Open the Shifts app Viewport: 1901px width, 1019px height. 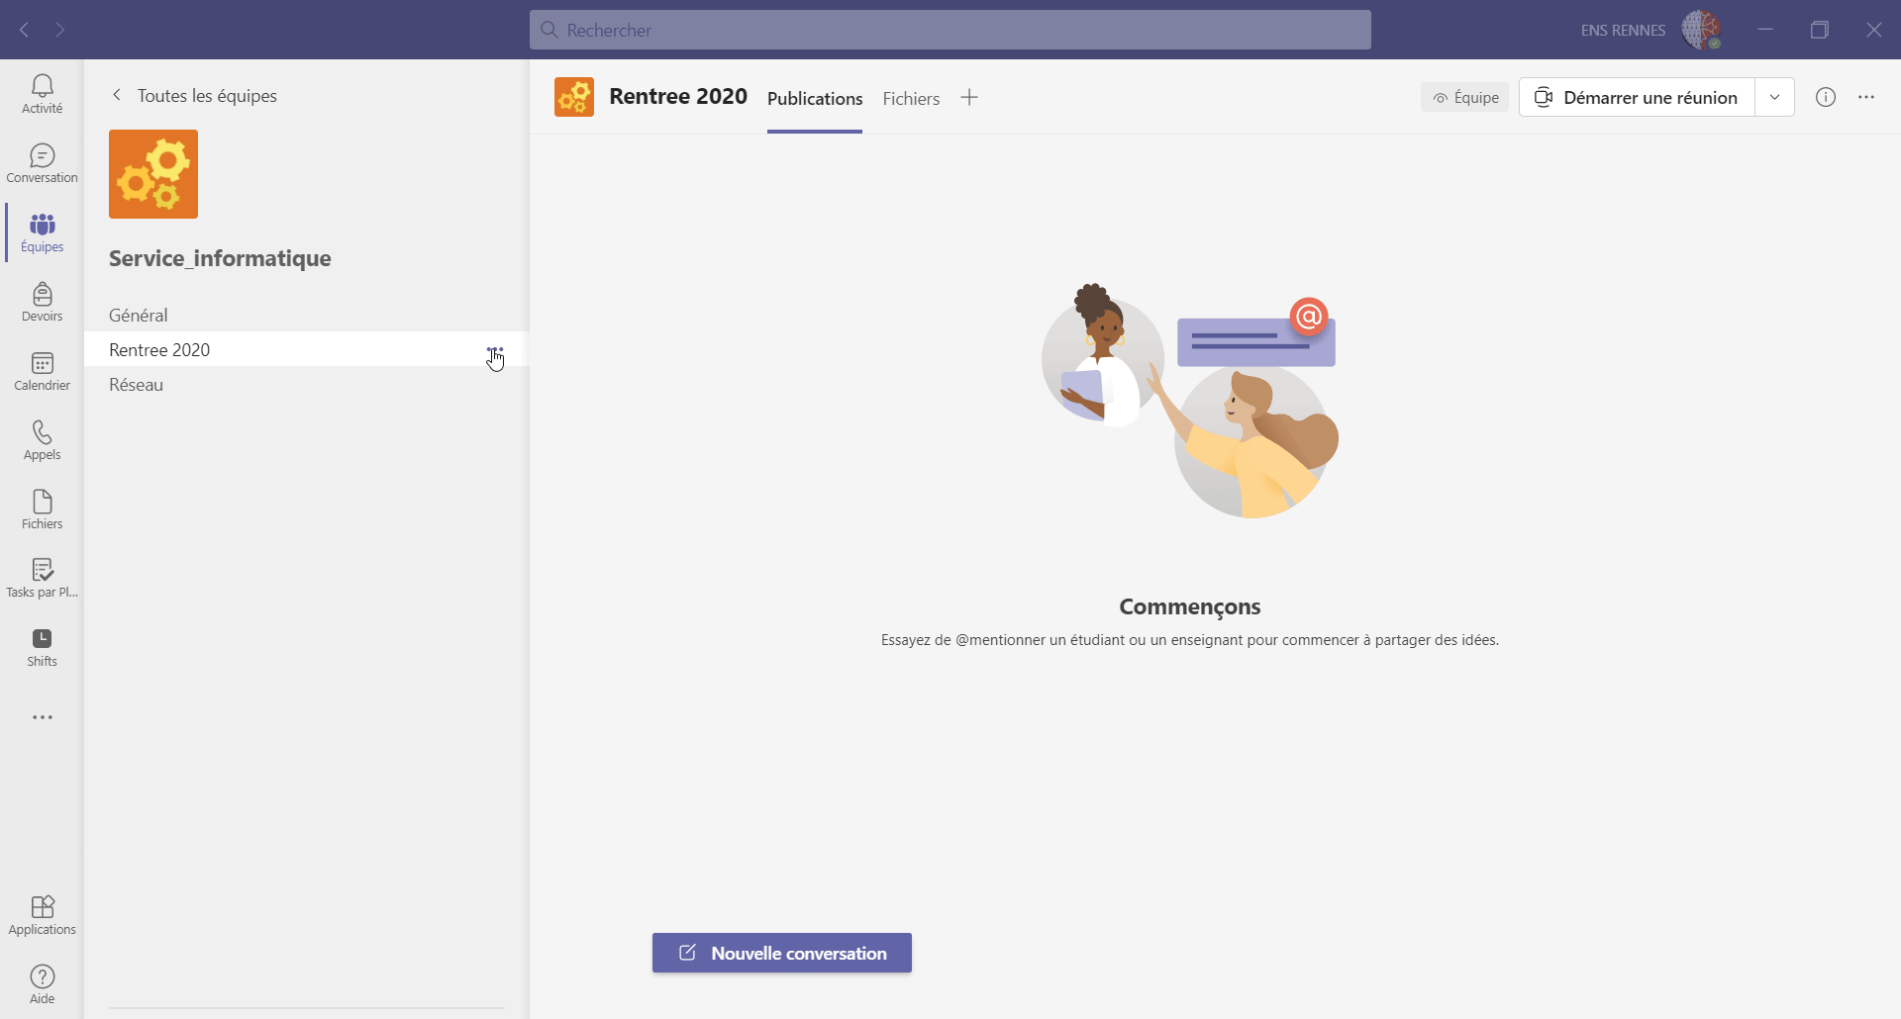pos(42,647)
